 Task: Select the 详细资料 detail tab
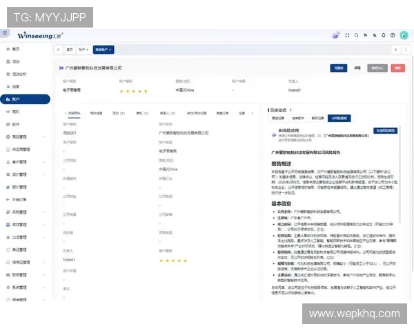(75, 113)
